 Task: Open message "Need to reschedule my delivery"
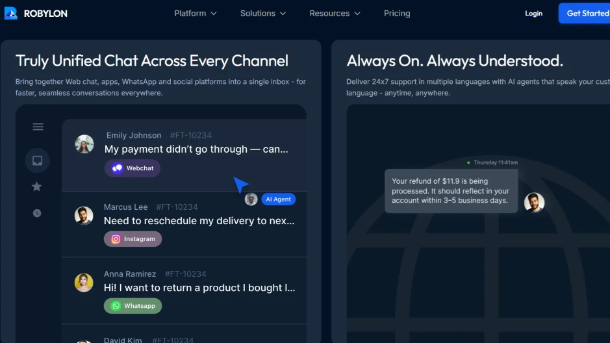(x=199, y=220)
